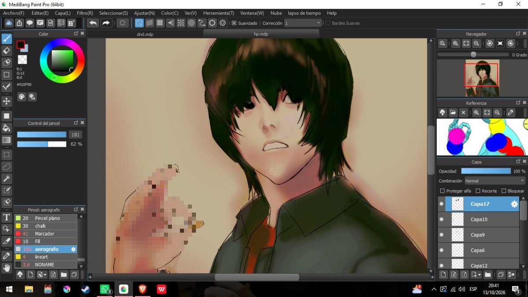Click Navigator zoom out magnifier
This screenshot has width=528, height=297.
click(477, 43)
